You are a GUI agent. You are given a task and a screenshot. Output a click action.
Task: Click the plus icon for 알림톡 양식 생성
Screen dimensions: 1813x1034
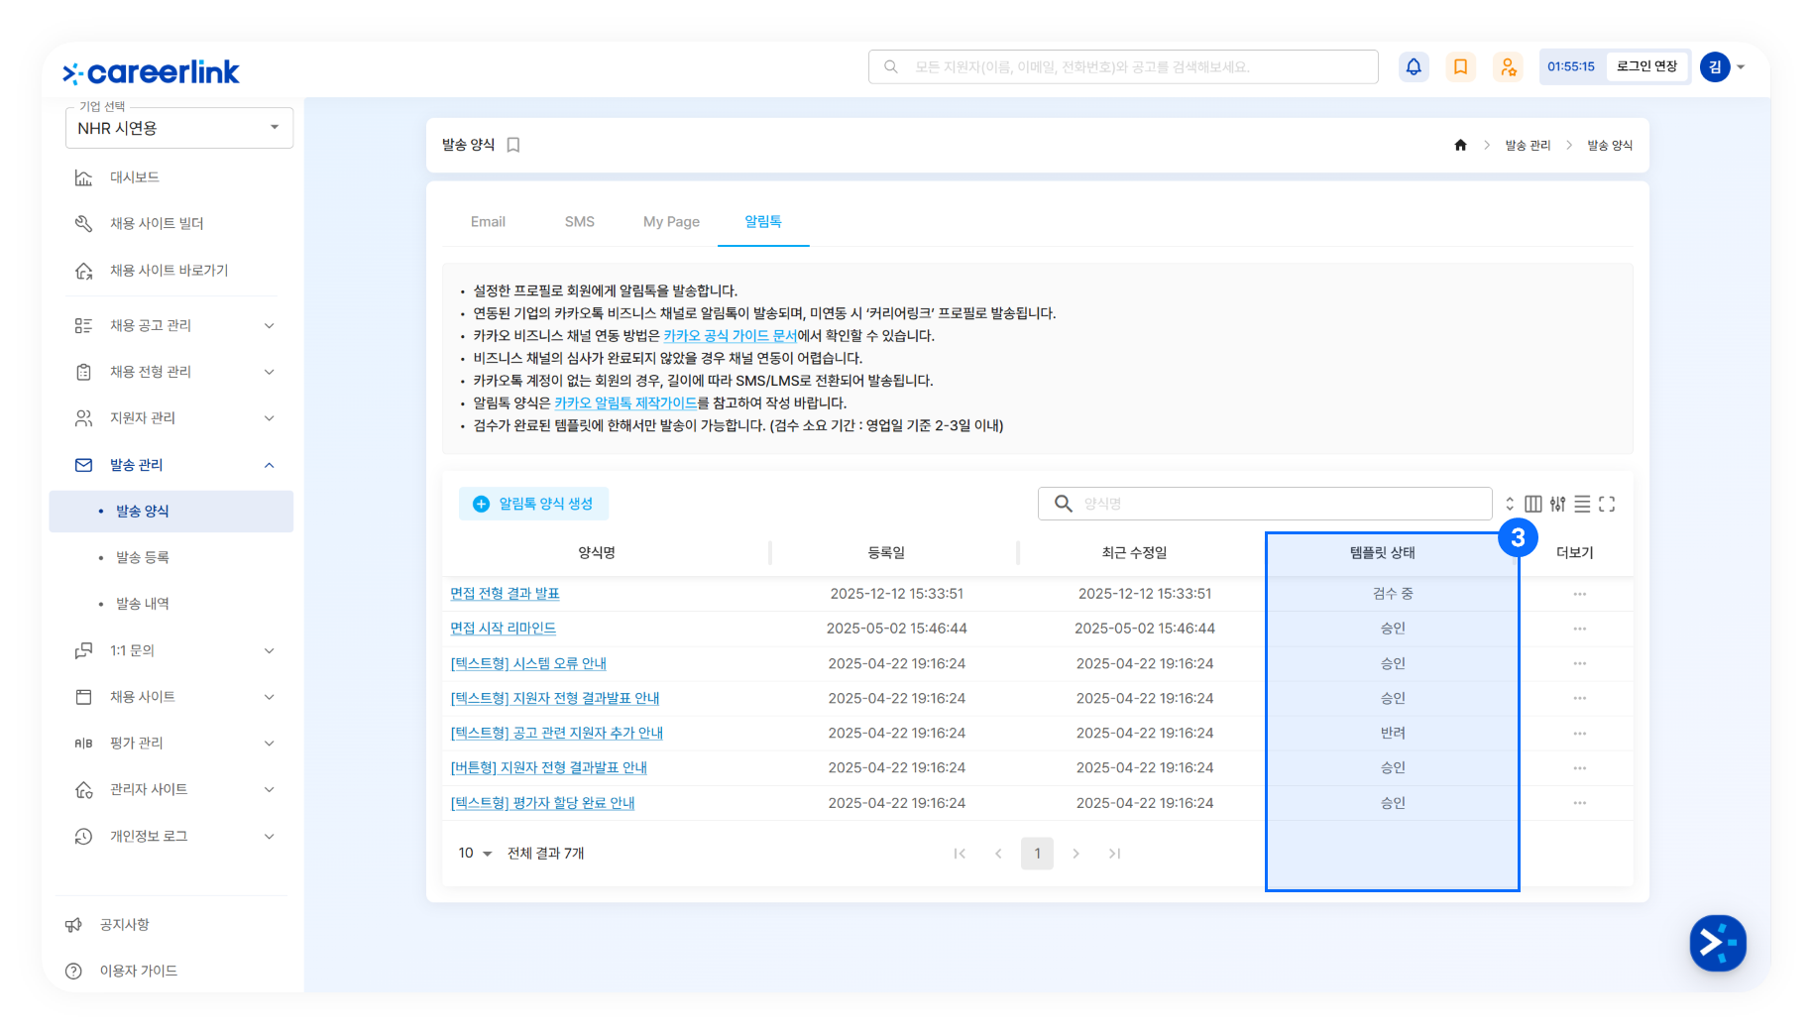tap(481, 504)
